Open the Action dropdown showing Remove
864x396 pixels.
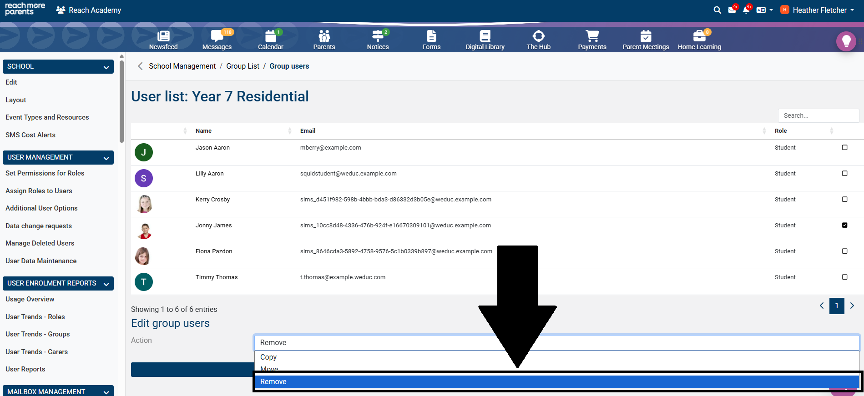(x=556, y=343)
